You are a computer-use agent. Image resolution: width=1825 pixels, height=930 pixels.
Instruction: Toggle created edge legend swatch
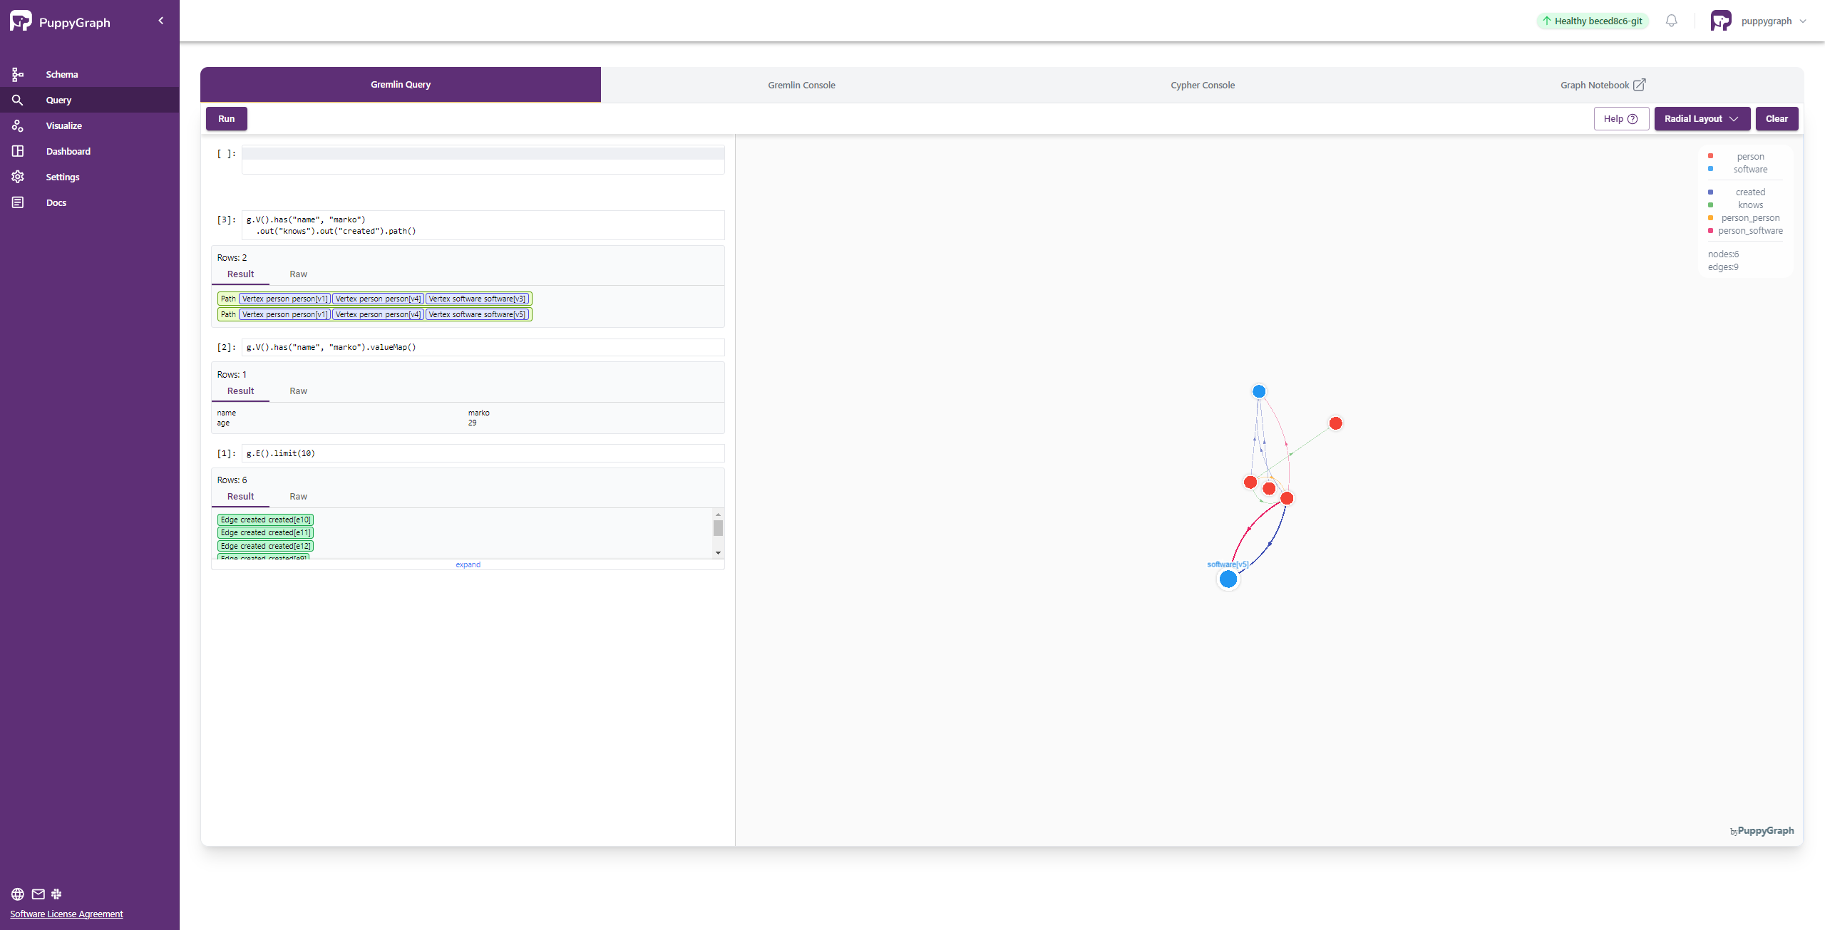coord(1710,192)
